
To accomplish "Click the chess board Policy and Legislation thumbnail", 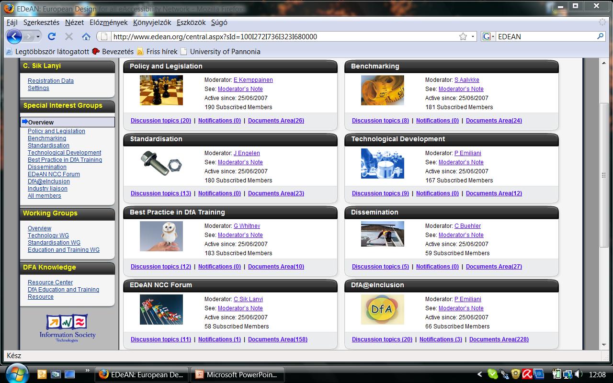I will [x=161, y=90].
